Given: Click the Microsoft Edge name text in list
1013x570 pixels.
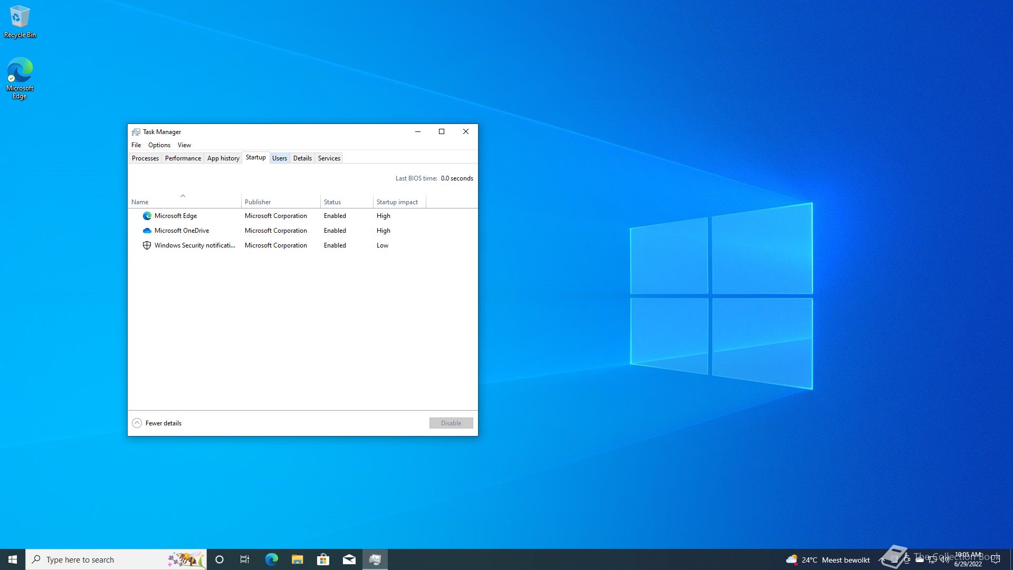Looking at the screenshot, I should click(176, 216).
